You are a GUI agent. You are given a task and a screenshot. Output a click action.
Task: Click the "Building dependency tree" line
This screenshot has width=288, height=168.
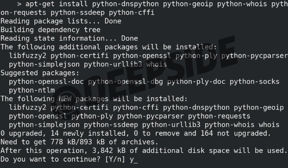(50, 30)
